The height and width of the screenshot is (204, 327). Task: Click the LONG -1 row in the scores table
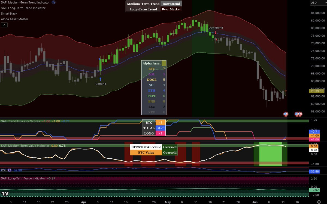pyautogui.click(x=154, y=133)
